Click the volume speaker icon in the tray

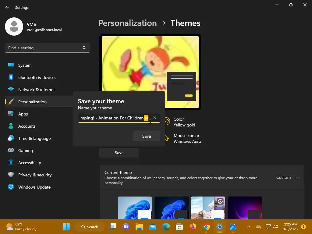click(x=275, y=227)
